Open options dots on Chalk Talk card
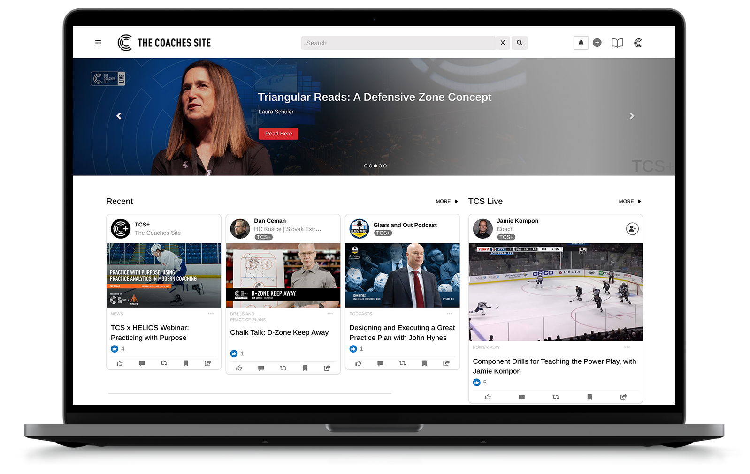 330,314
